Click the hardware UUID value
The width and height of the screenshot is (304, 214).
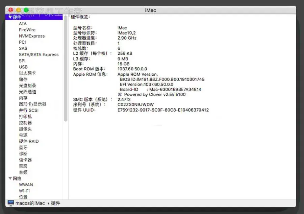click(163, 110)
